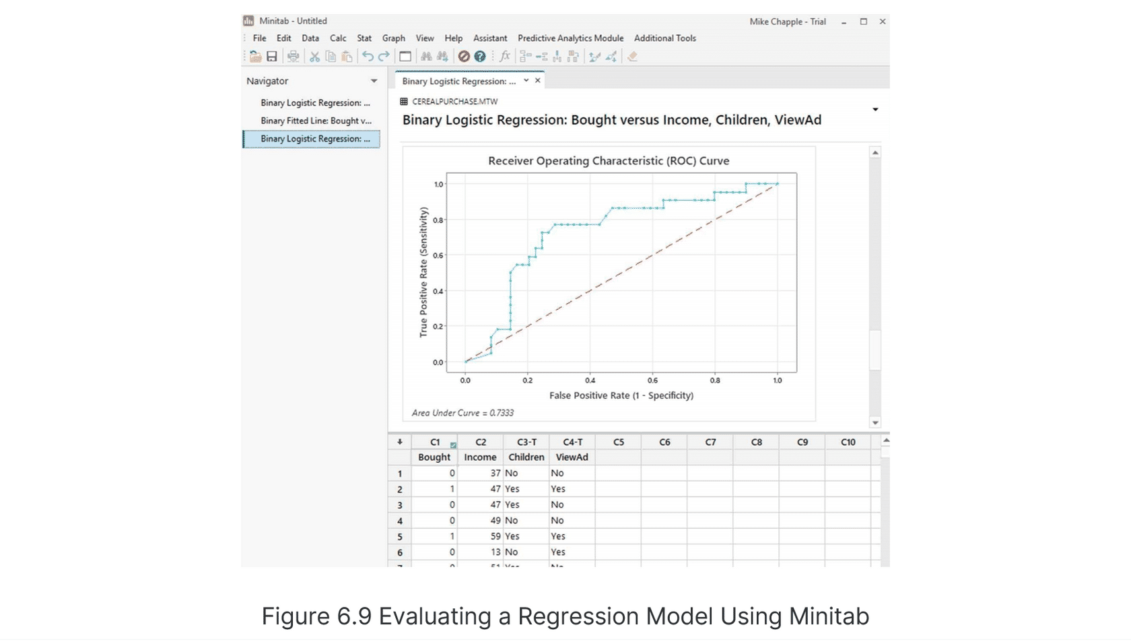The image size is (1131, 644).
Task: Click the second green graph editing icon
Action: coord(611,57)
